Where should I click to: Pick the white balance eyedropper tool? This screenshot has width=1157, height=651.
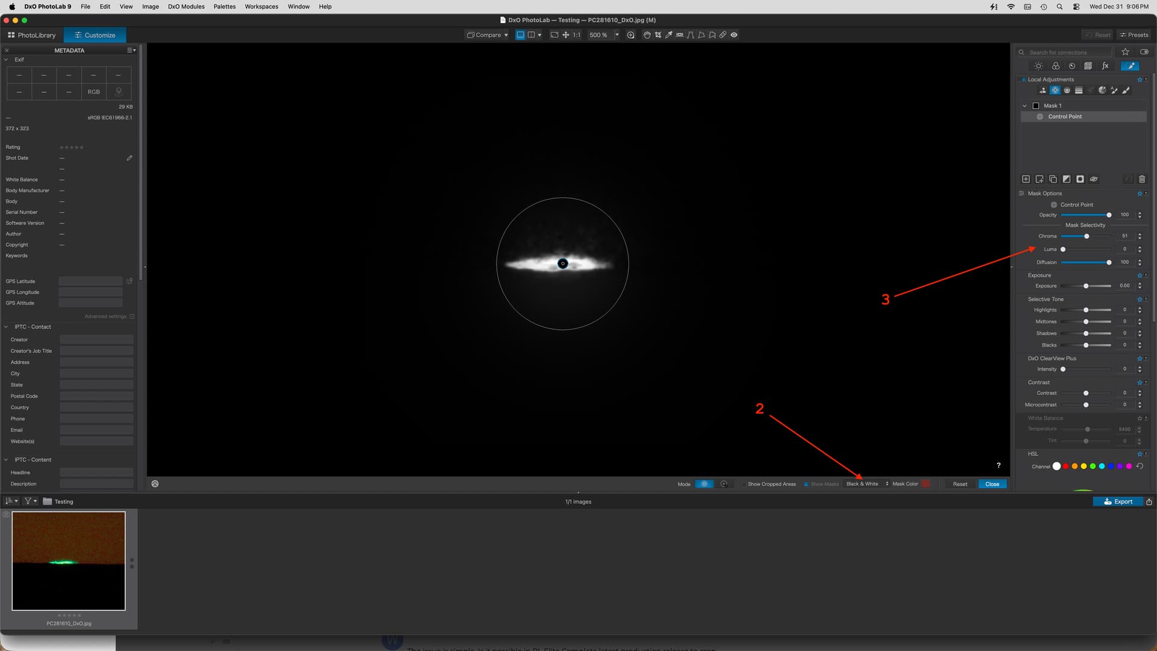click(x=669, y=35)
